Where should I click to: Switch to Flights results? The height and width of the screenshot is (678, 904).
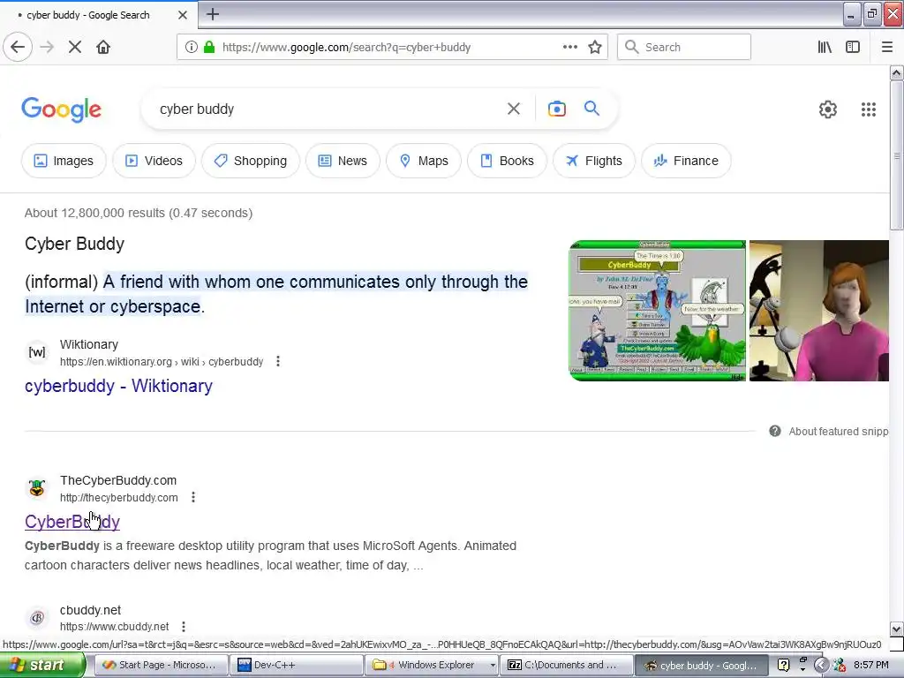click(x=594, y=161)
